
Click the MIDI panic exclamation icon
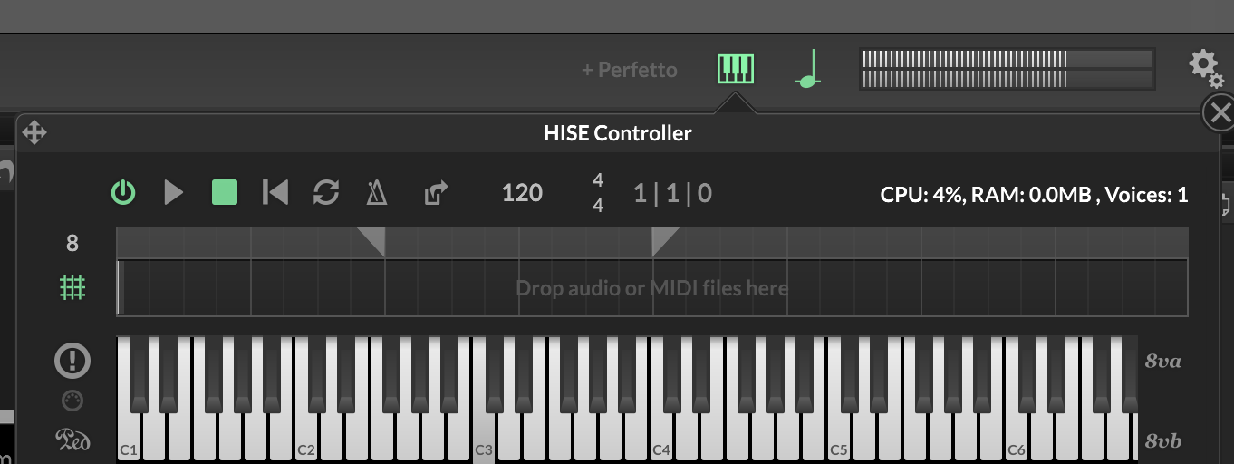(x=72, y=361)
